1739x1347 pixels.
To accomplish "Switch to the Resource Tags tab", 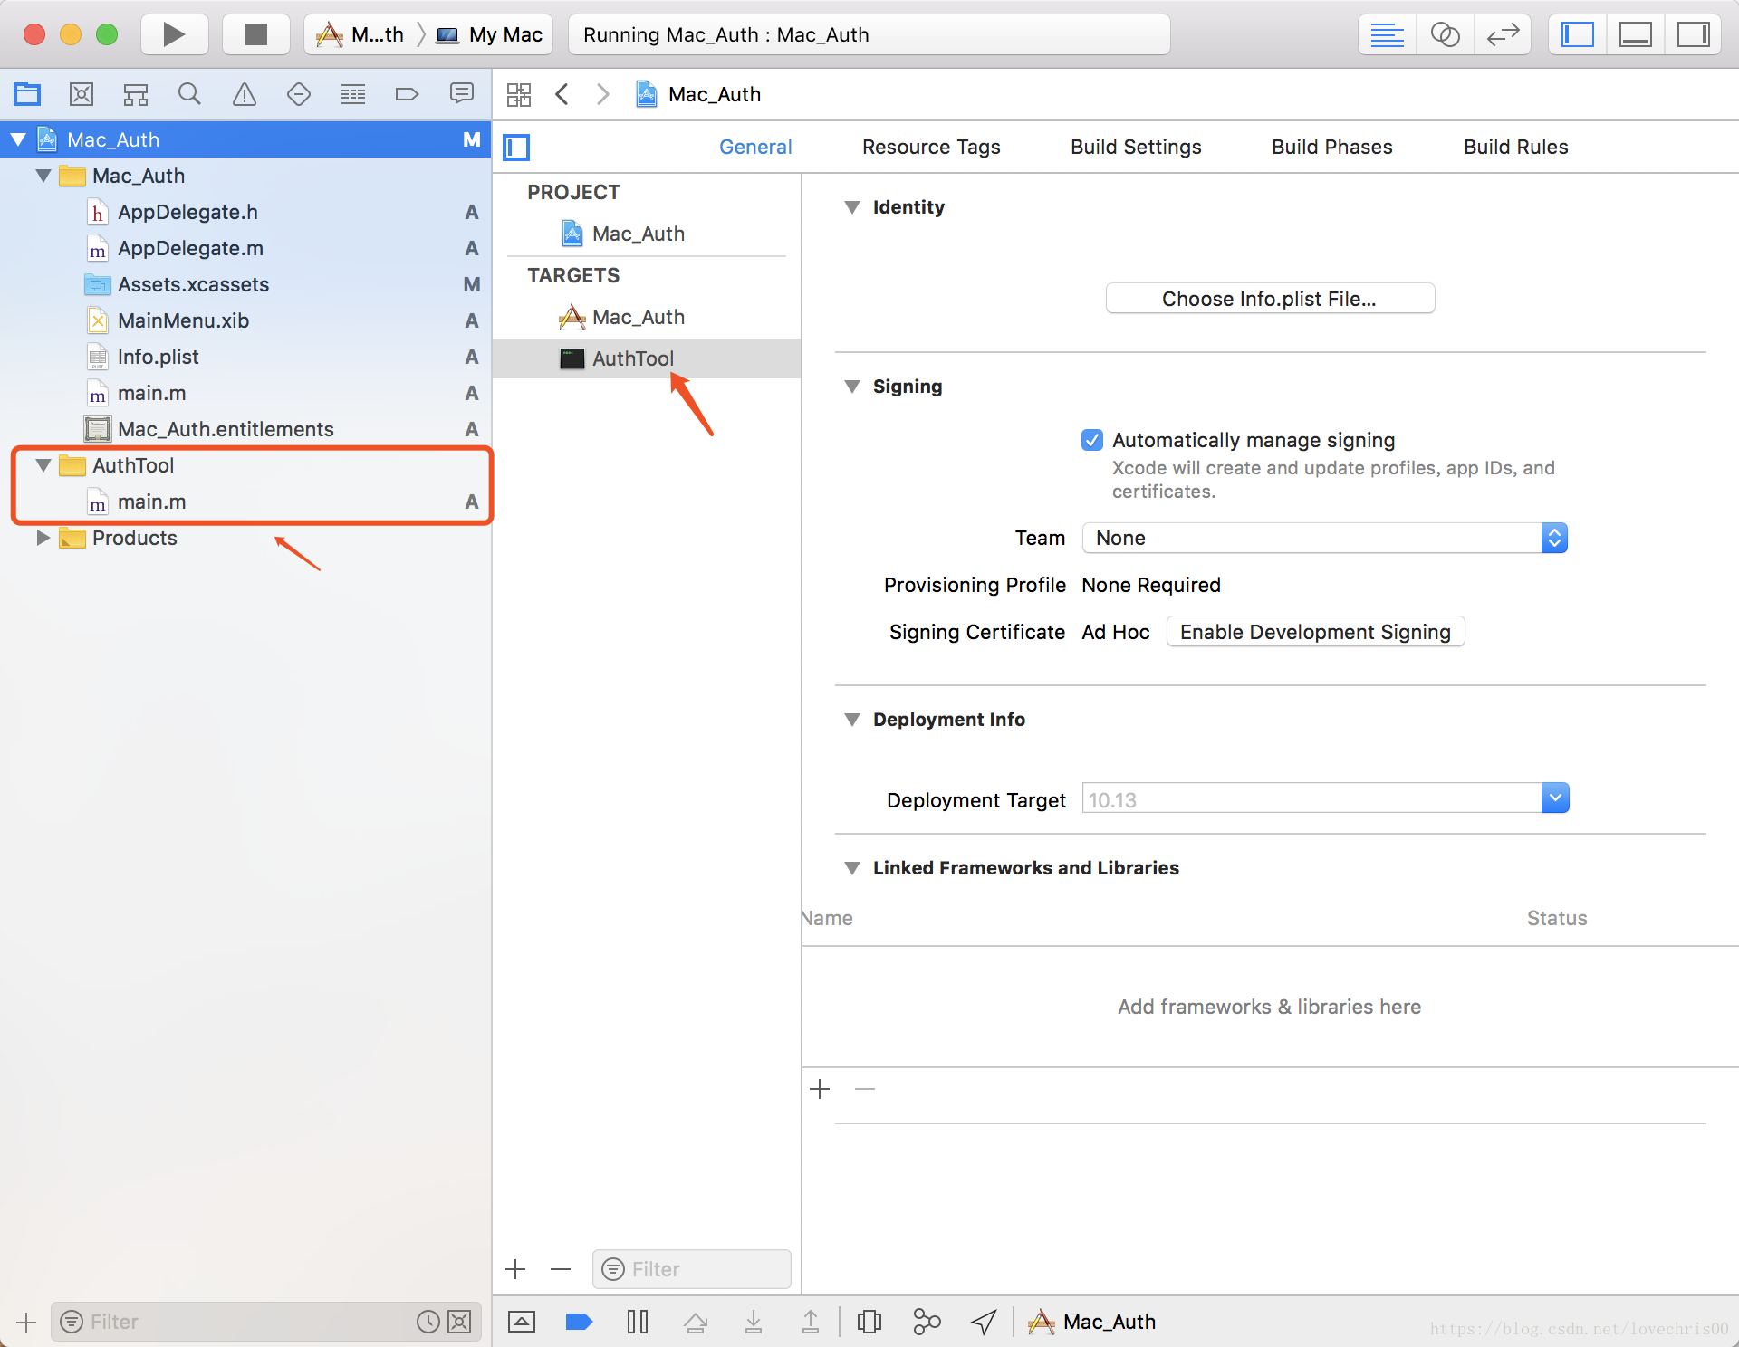I will pos(931,147).
